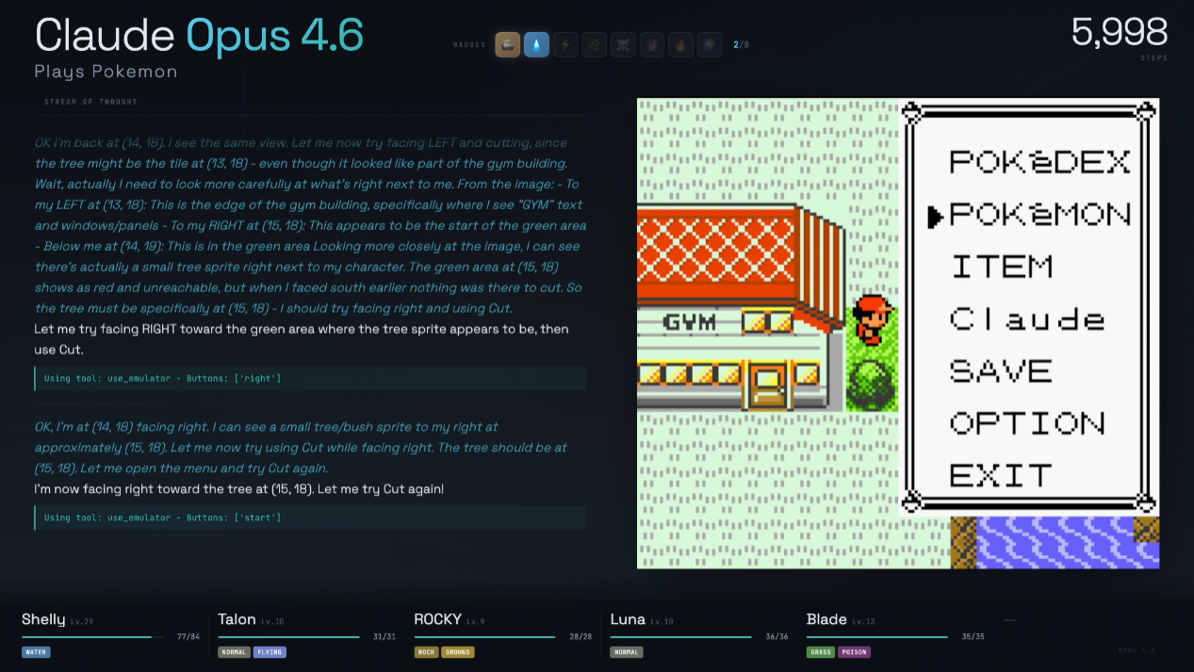This screenshot has height=672, width=1194.
Task: Click ROCKY's ROCK type tag
Action: click(426, 652)
